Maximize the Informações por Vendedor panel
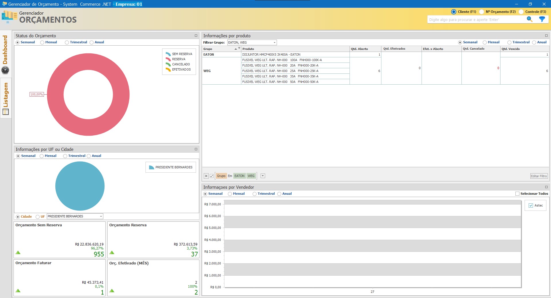Image resolution: width=551 pixels, height=298 pixels. [x=546, y=187]
